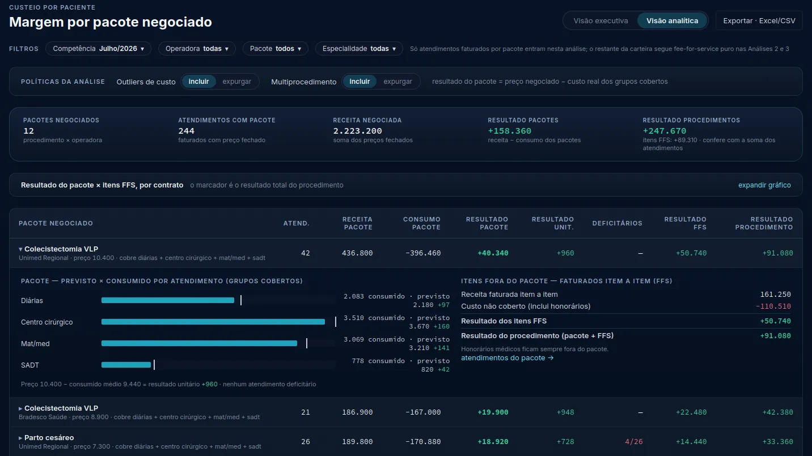Click the Resultado pacotes value +158.360
Viewport: 812px width, 456px height.
pos(510,131)
